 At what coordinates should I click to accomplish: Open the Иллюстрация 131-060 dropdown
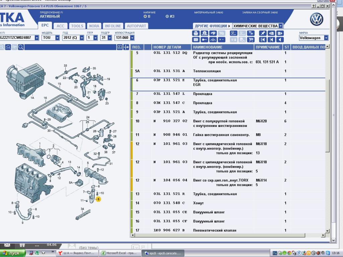coord(132,38)
